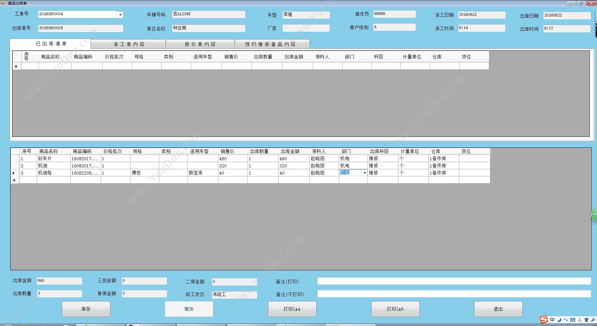Open the wrench settings icon in Sogou toolbar
This screenshot has height=326, width=597.
(593, 320)
